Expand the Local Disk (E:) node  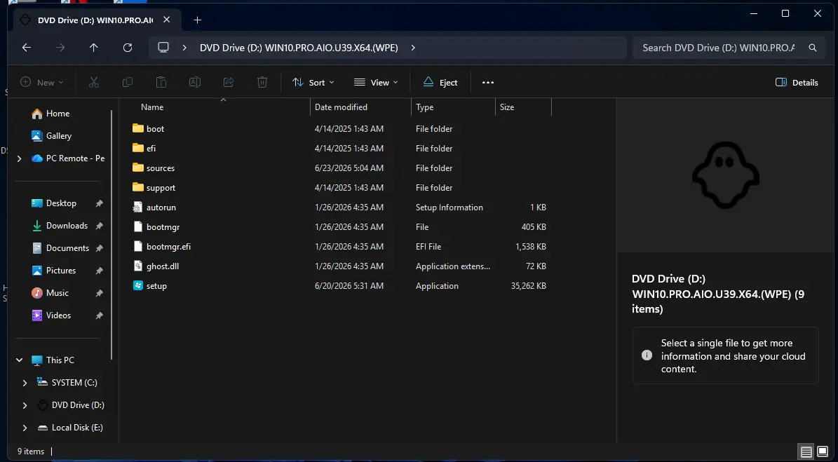(x=25, y=428)
